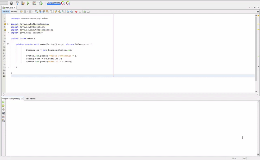
Task: Shift line left icon
Action: (x=68, y=12)
